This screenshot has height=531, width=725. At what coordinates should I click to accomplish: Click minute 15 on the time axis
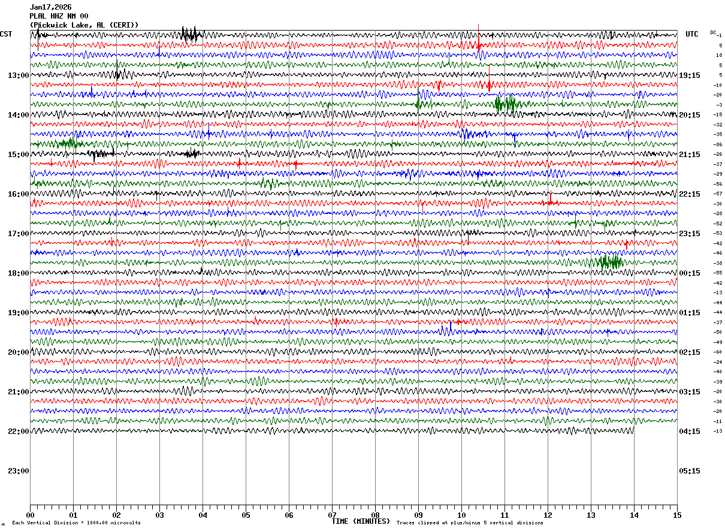(677, 515)
